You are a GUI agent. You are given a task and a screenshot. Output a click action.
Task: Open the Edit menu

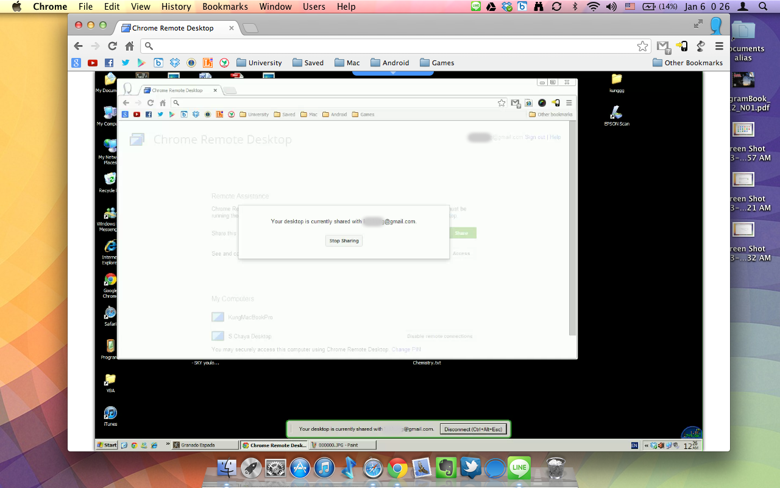click(x=112, y=7)
